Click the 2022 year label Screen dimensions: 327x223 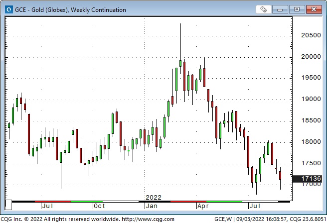pyautogui.click(x=154, y=198)
